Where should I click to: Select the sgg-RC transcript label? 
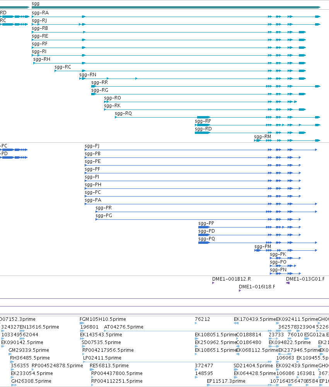(63, 67)
